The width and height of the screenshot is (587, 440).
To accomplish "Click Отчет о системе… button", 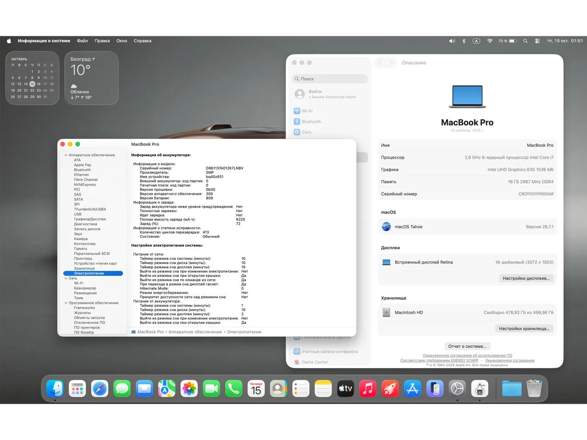I will [467, 346].
